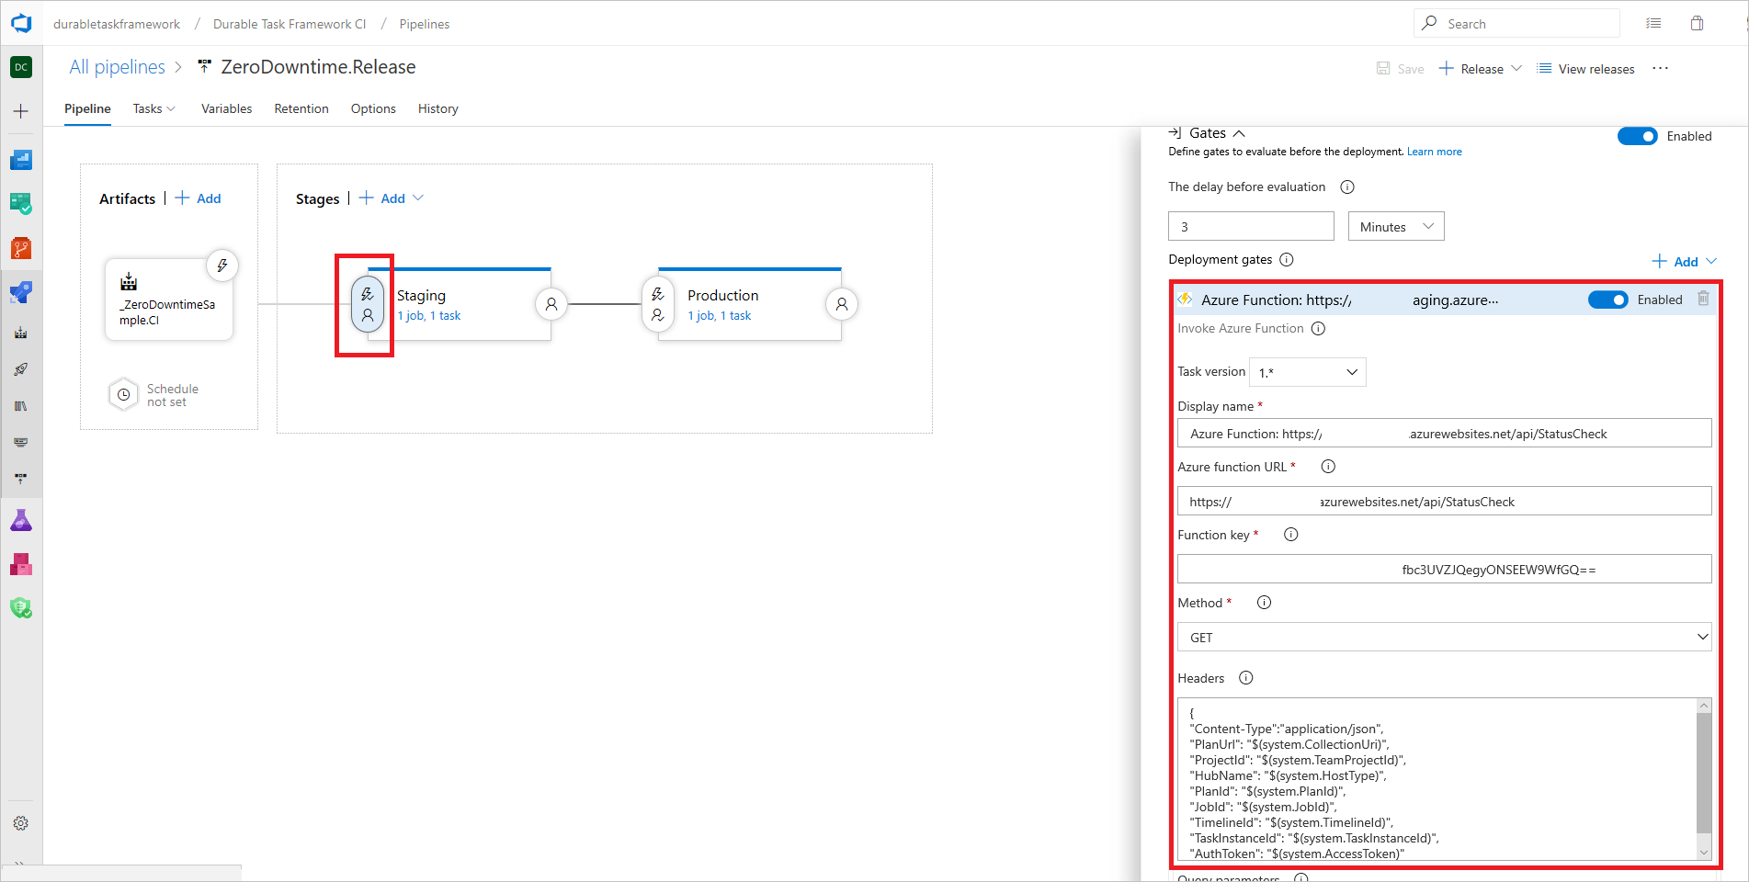Click the pre-deployment conditions lightning icon on Staging

pos(367,292)
